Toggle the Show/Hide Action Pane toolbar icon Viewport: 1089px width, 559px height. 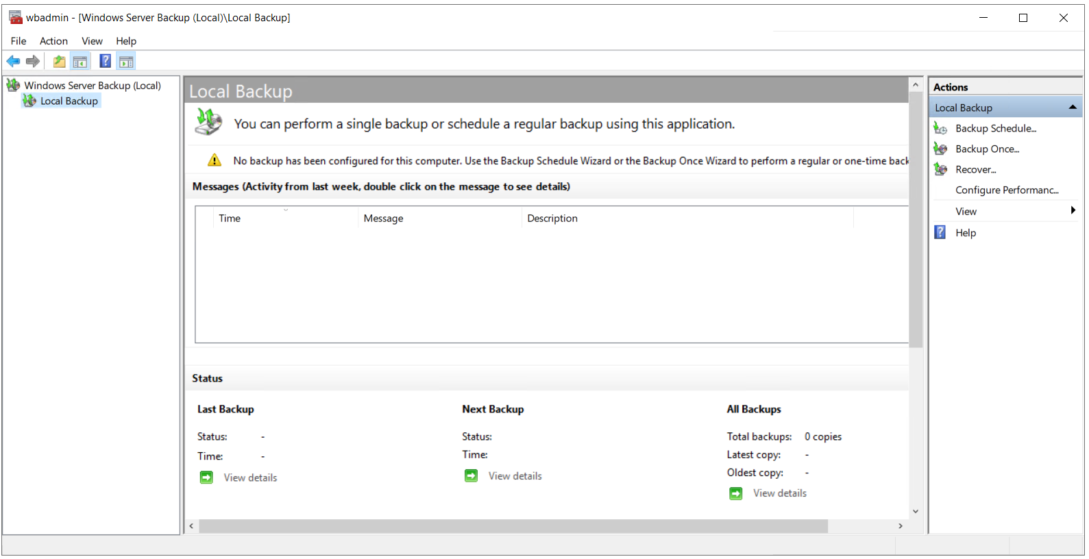point(126,62)
